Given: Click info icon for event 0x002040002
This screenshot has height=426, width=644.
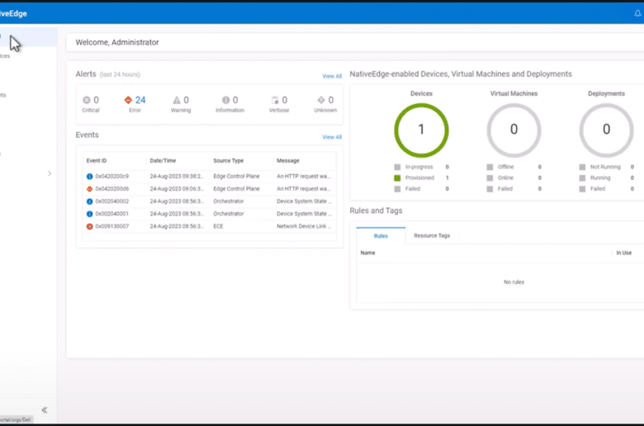Looking at the screenshot, I should 89,201.
